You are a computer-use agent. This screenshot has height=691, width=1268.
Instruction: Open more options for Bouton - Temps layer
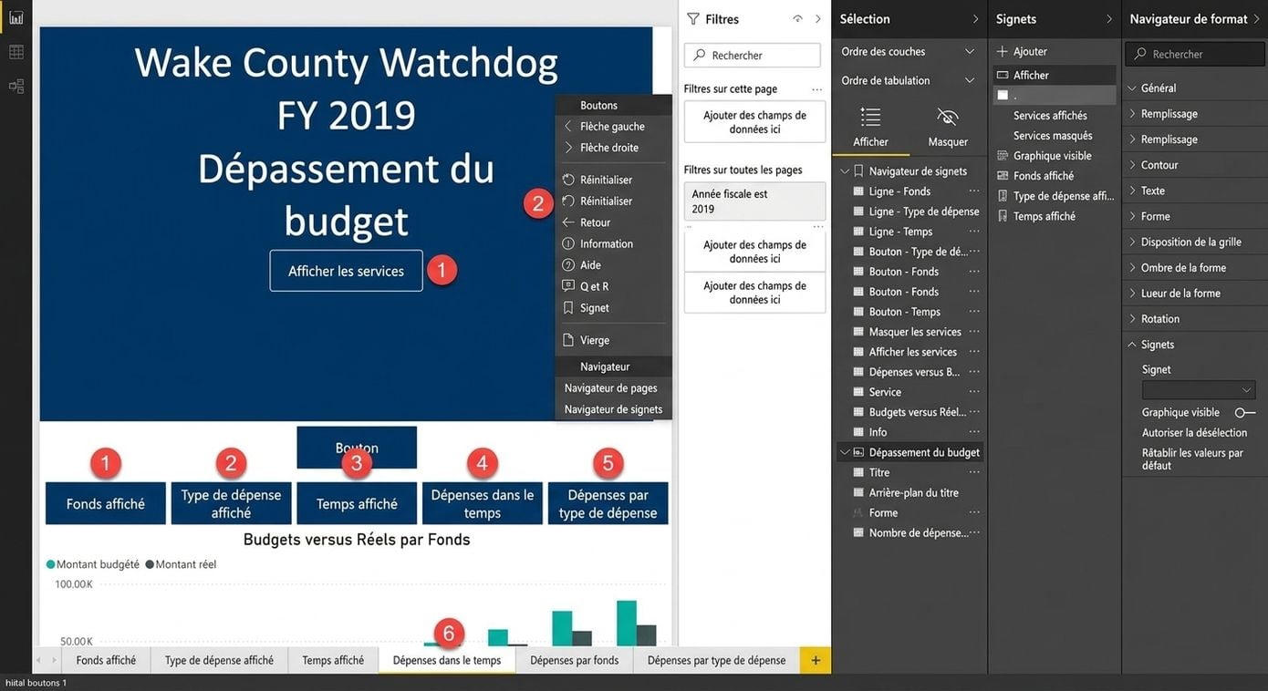click(974, 312)
